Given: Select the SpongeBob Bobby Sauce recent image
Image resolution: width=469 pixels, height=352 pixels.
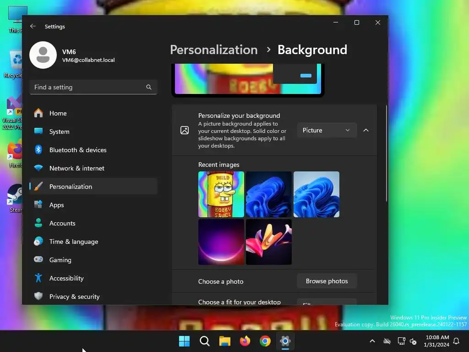Looking at the screenshot, I should [x=221, y=194].
